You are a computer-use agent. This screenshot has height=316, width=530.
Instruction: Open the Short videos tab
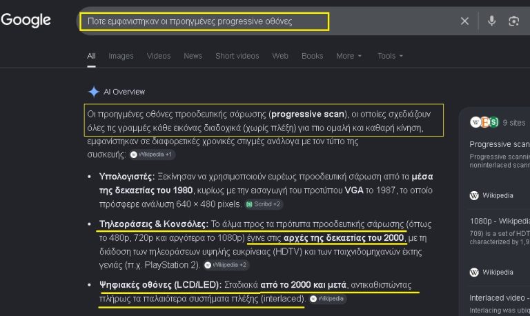pos(237,56)
